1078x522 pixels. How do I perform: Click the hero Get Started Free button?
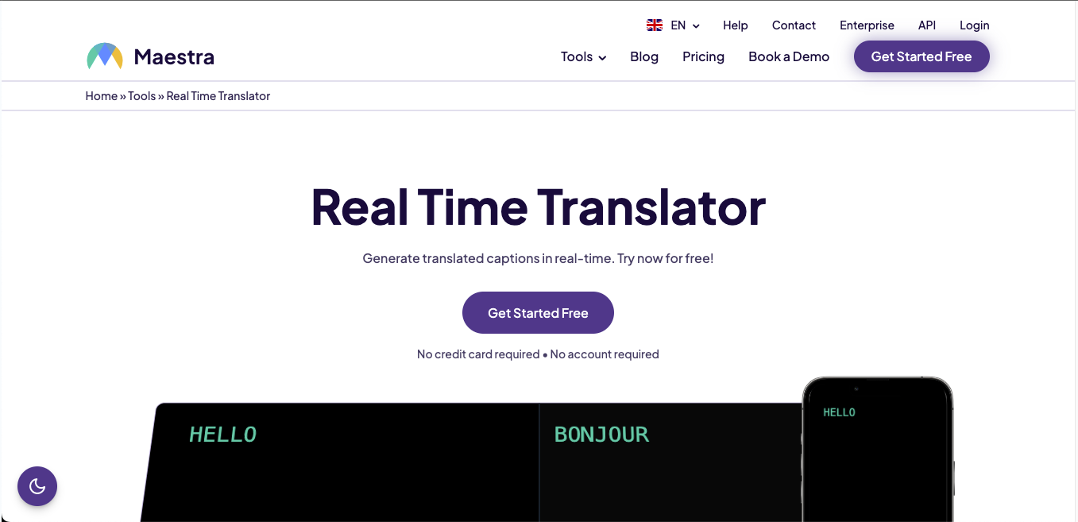point(538,313)
